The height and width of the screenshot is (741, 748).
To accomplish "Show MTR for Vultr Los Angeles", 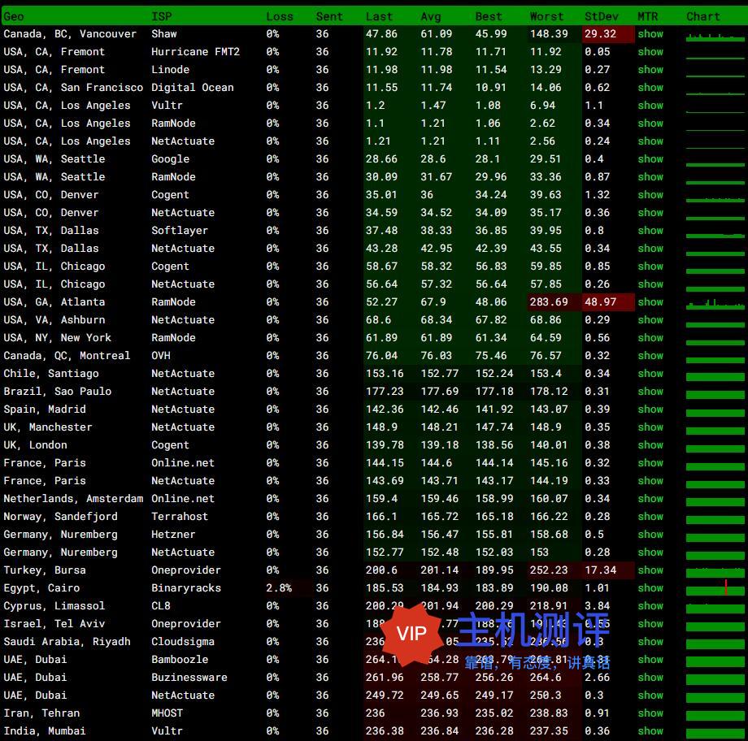I will coord(650,106).
